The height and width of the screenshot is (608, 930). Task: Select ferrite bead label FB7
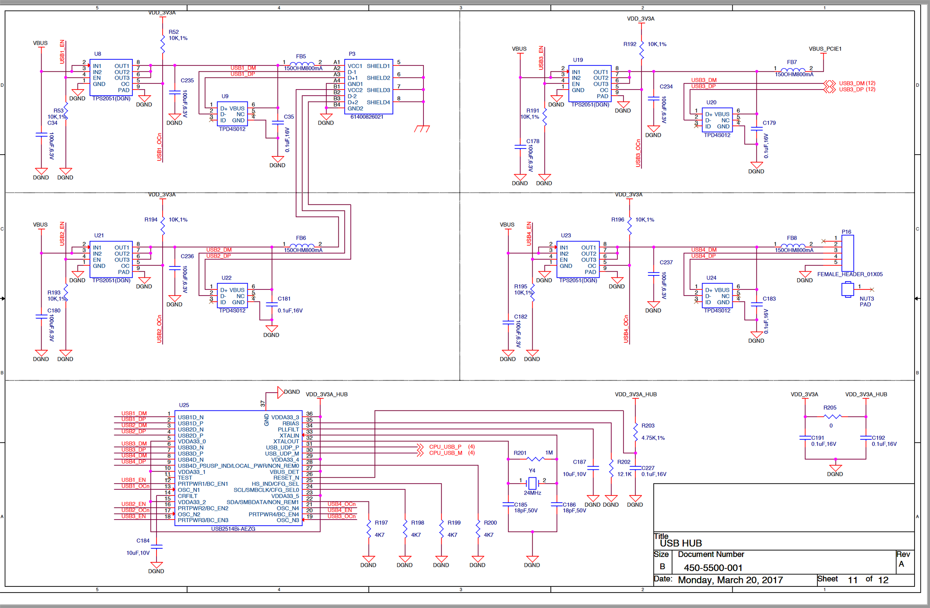[792, 62]
